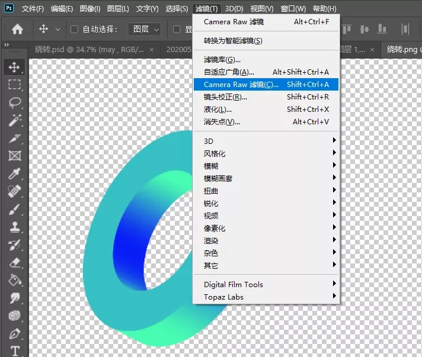Expand the tool preset picker arrow
422x357 pixels.
[x=57, y=29]
